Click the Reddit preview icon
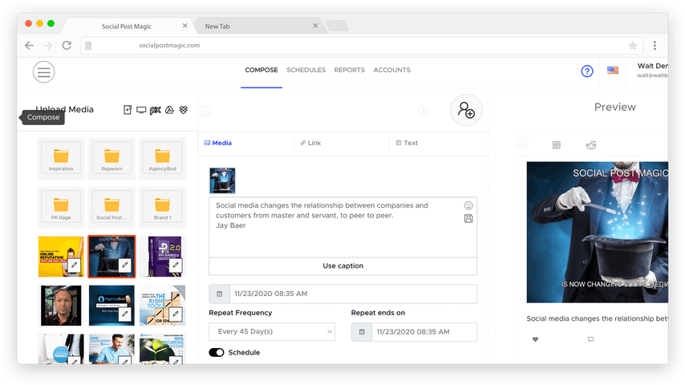The width and height of the screenshot is (685, 385). click(x=591, y=145)
